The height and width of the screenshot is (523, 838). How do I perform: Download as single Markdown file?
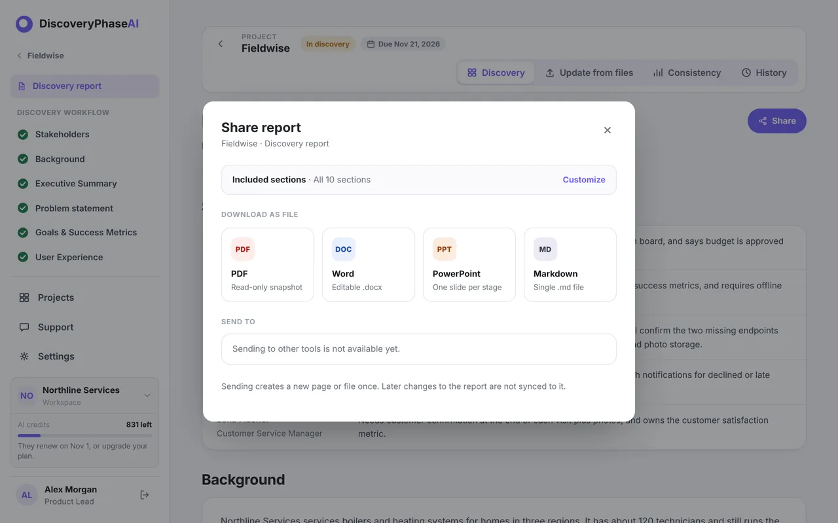pos(570,265)
